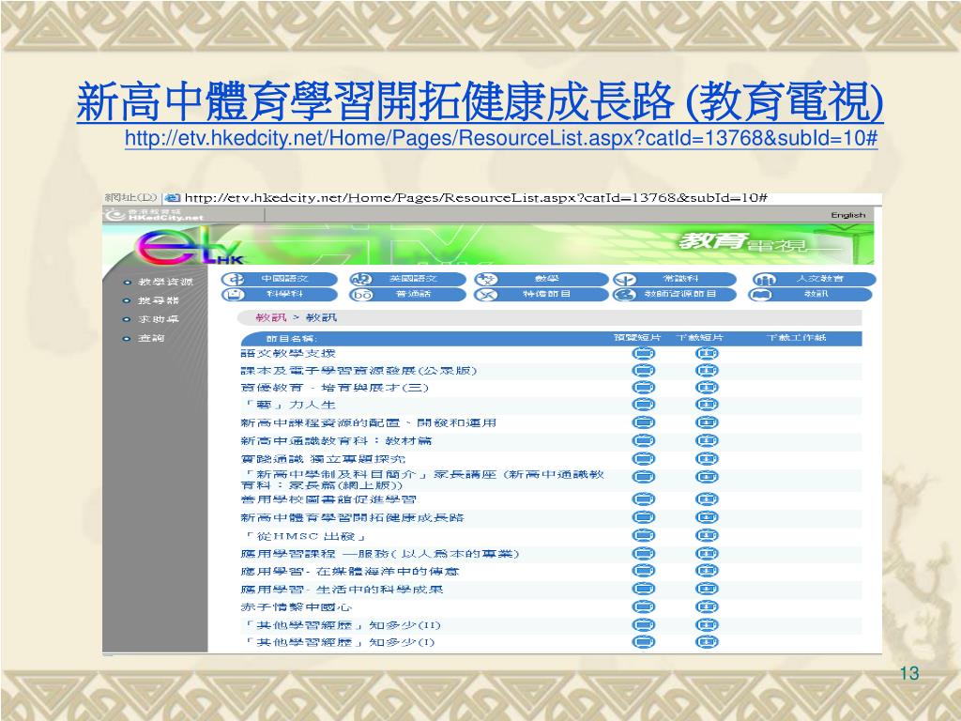Preview clip for 新高中課程資源的配置、開發和運用
Viewport: 961px width, 721px height.
643,422
